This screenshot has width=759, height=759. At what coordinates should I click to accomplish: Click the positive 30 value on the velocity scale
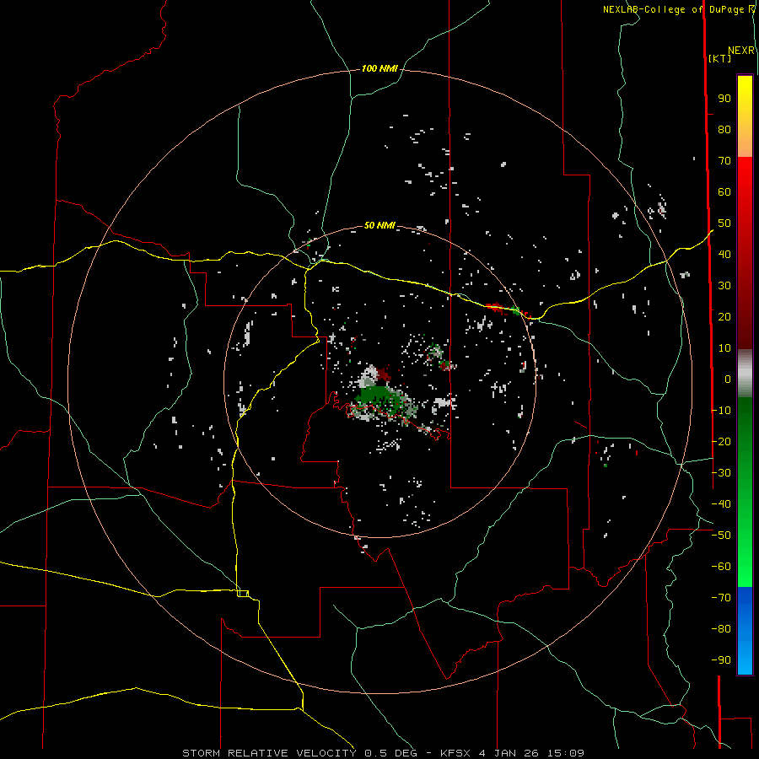(724, 286)
